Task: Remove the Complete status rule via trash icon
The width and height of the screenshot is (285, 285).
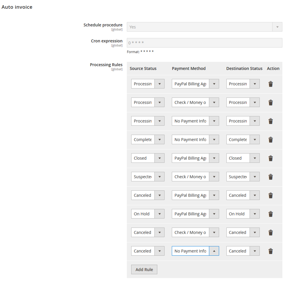Action: 270,140
